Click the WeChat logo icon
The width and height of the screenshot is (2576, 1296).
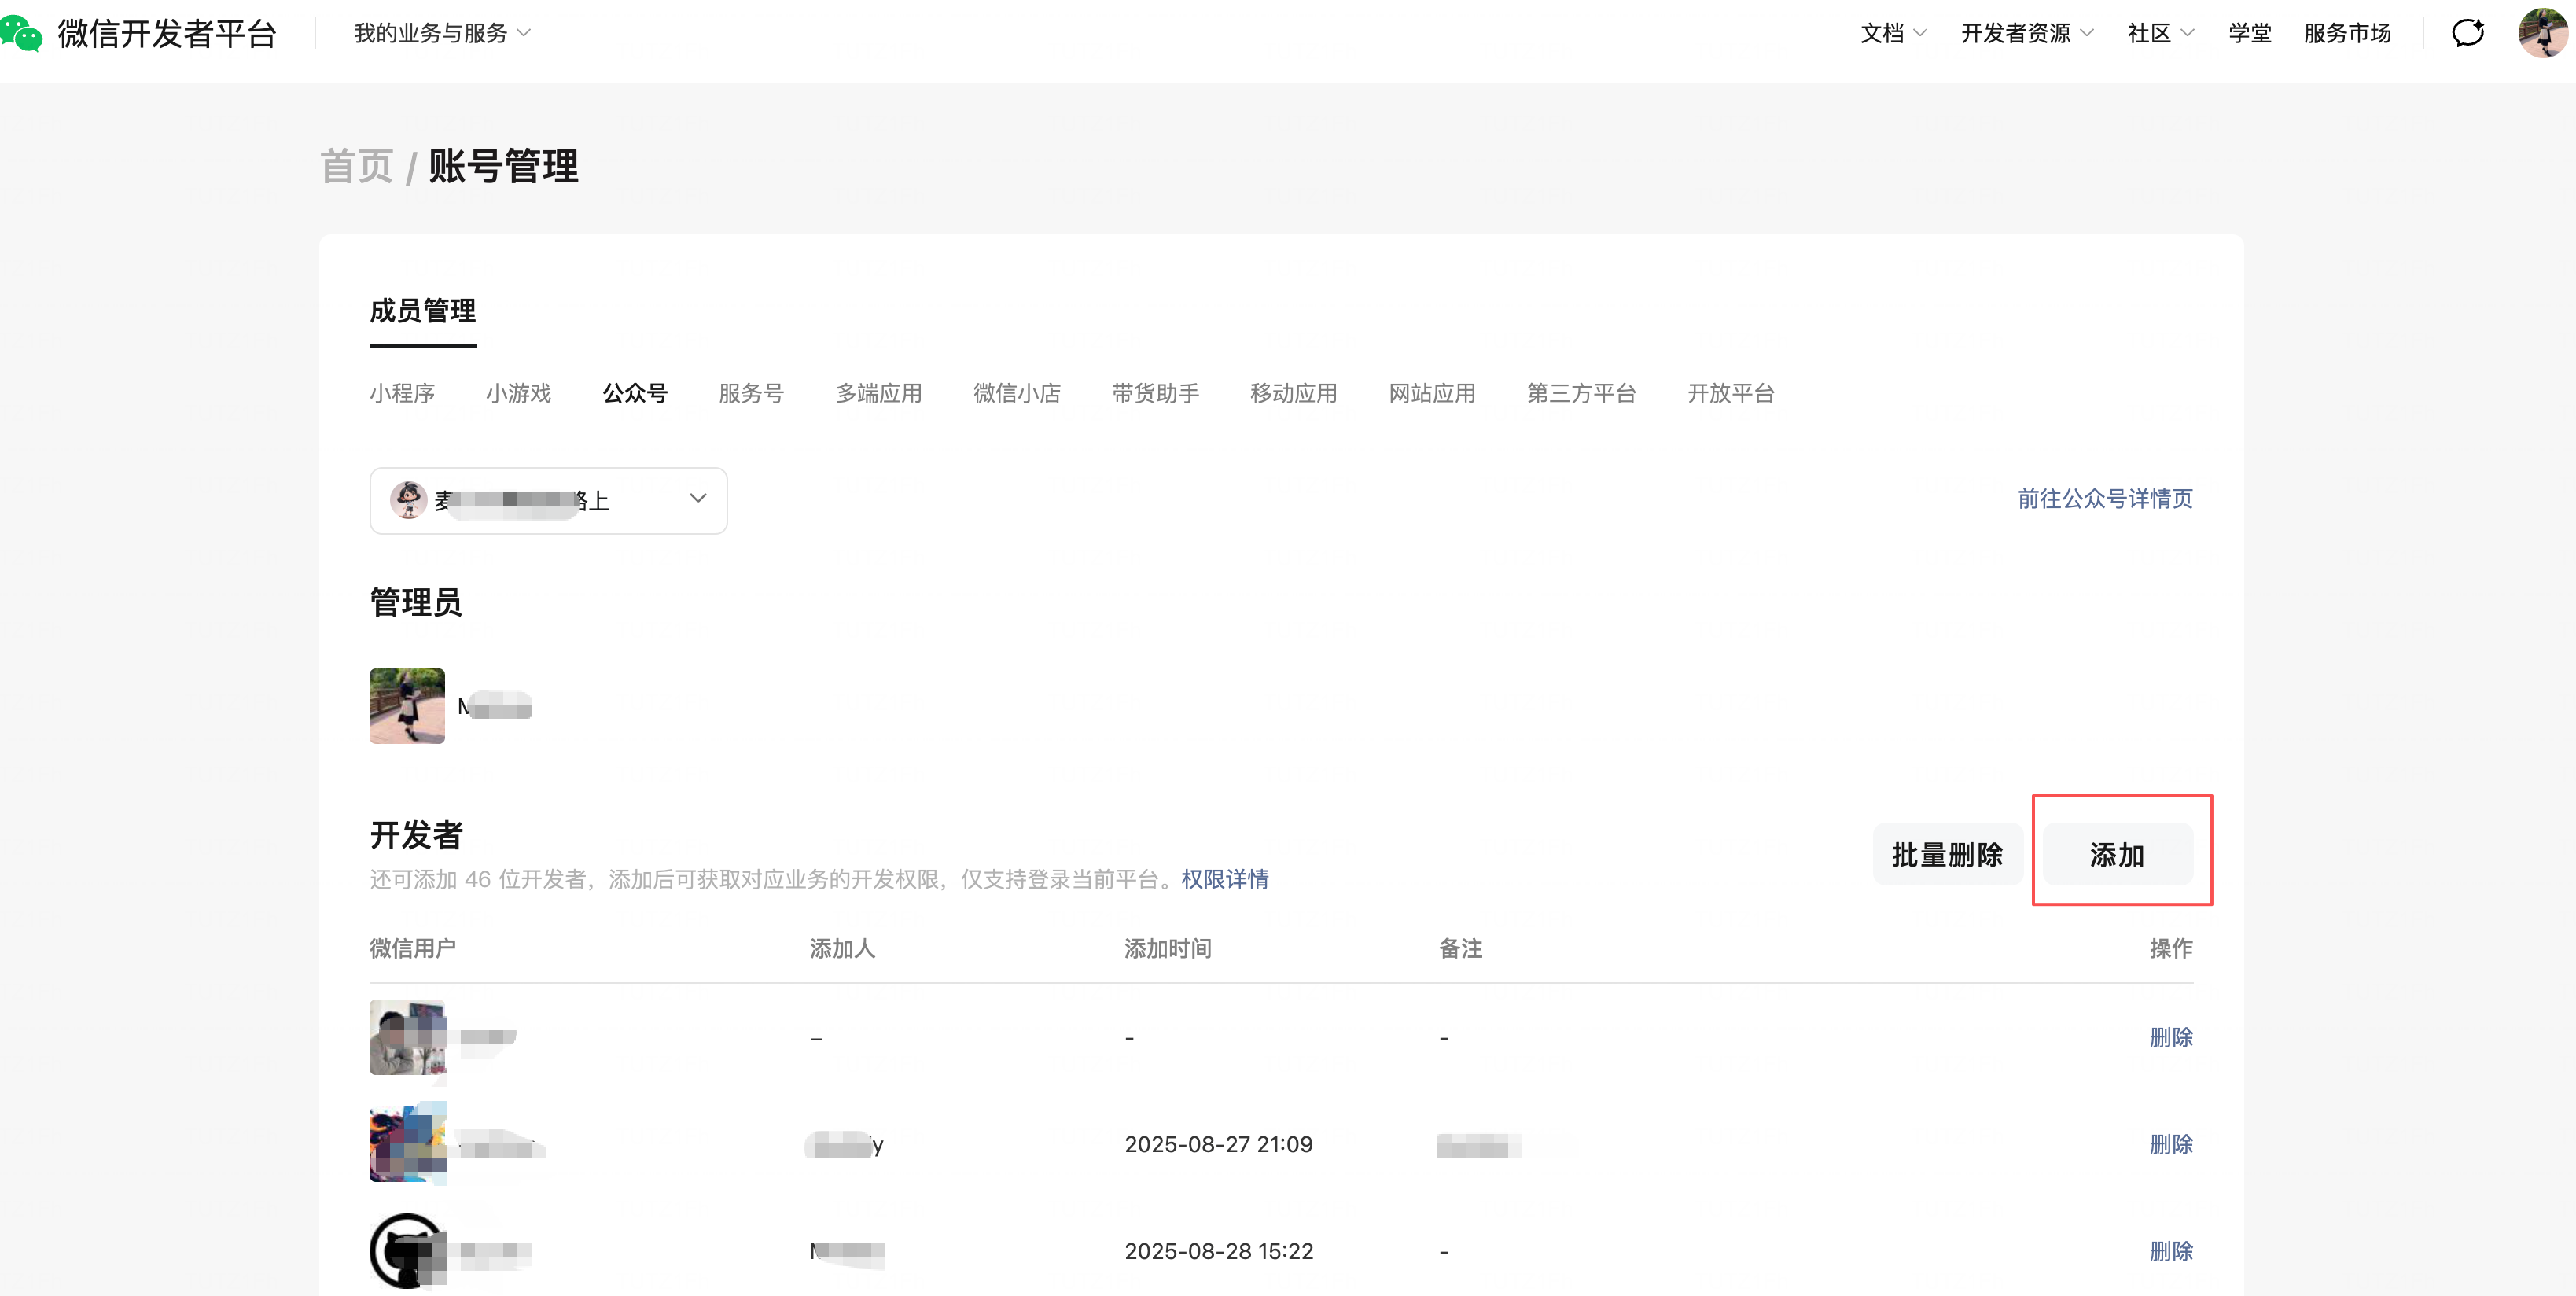pyautogui.click(x=22, y=33)
